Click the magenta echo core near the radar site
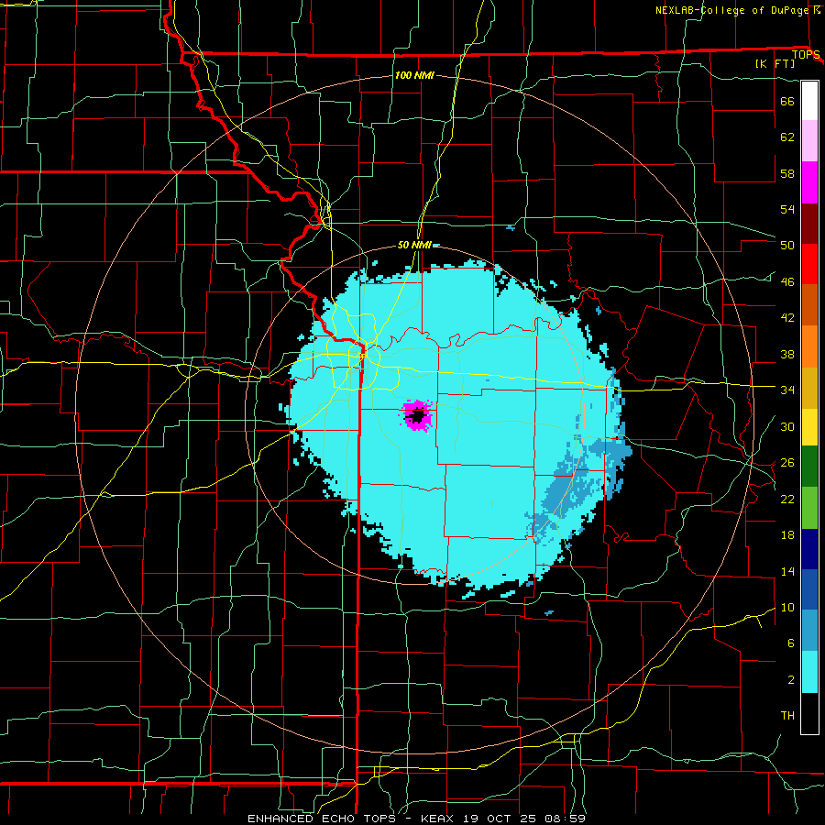The width and height of the screenshot is (825, 825). (x=417, y=415)
